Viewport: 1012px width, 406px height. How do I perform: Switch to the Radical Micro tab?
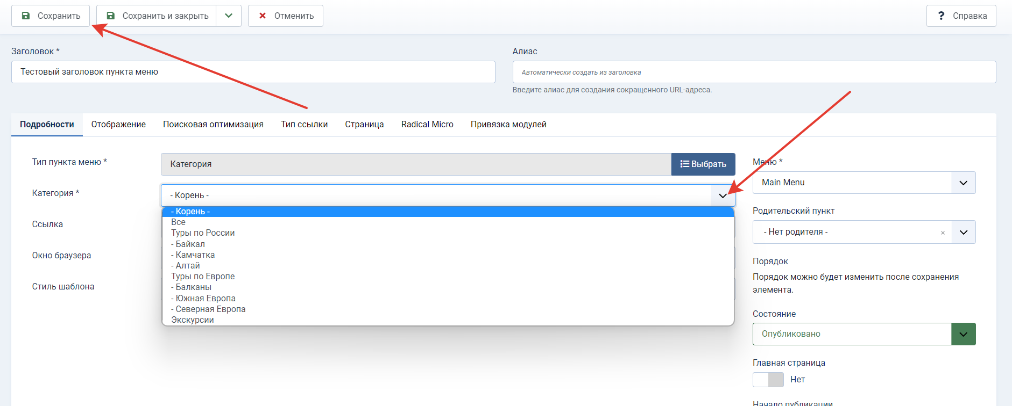pos(427,124)
